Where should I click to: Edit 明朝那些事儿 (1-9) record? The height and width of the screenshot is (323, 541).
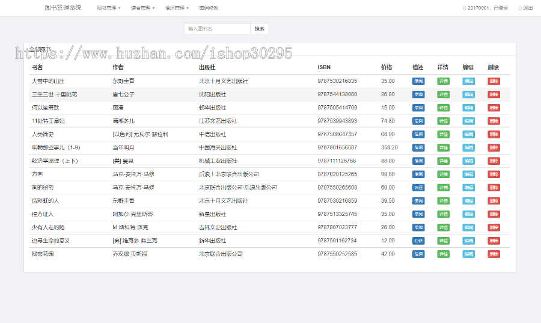click(468, 148)
